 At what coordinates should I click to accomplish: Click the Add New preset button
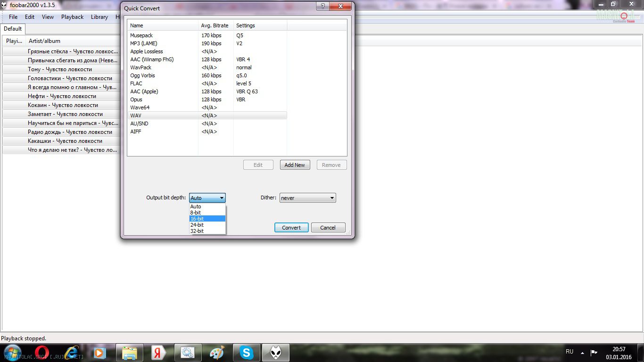[295, 165]
